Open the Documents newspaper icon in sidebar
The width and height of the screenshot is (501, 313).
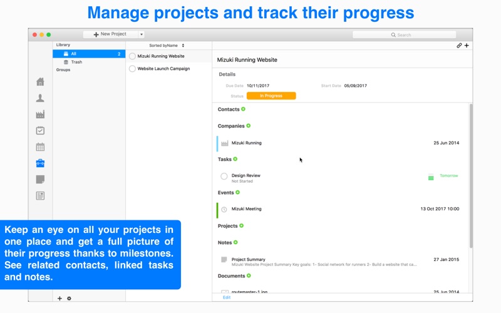click(x=40, y=196)
